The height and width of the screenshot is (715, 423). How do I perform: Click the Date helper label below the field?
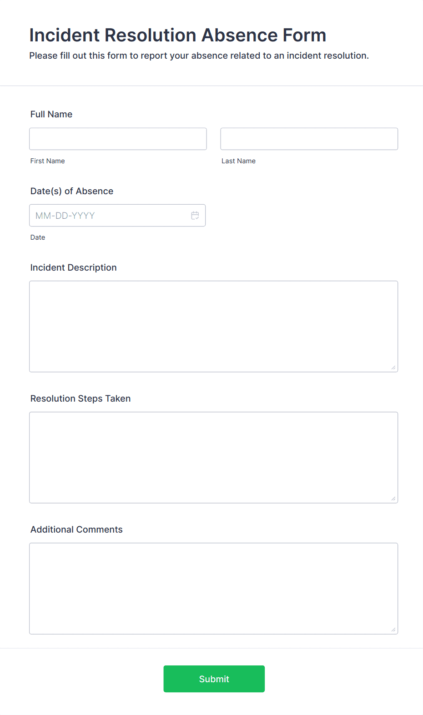(x=38, y=237)
